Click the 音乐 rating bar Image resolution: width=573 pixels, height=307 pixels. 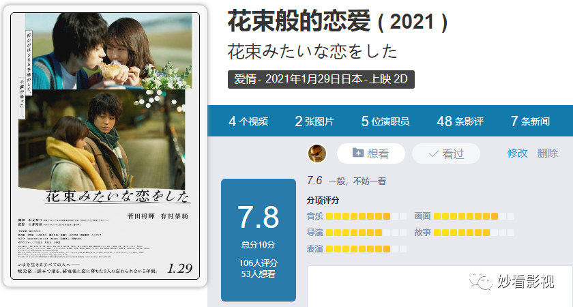366,216
